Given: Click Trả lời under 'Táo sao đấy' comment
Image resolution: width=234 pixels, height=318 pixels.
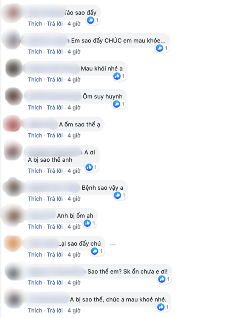Looking at the screenshot, I should coord(55,24).
